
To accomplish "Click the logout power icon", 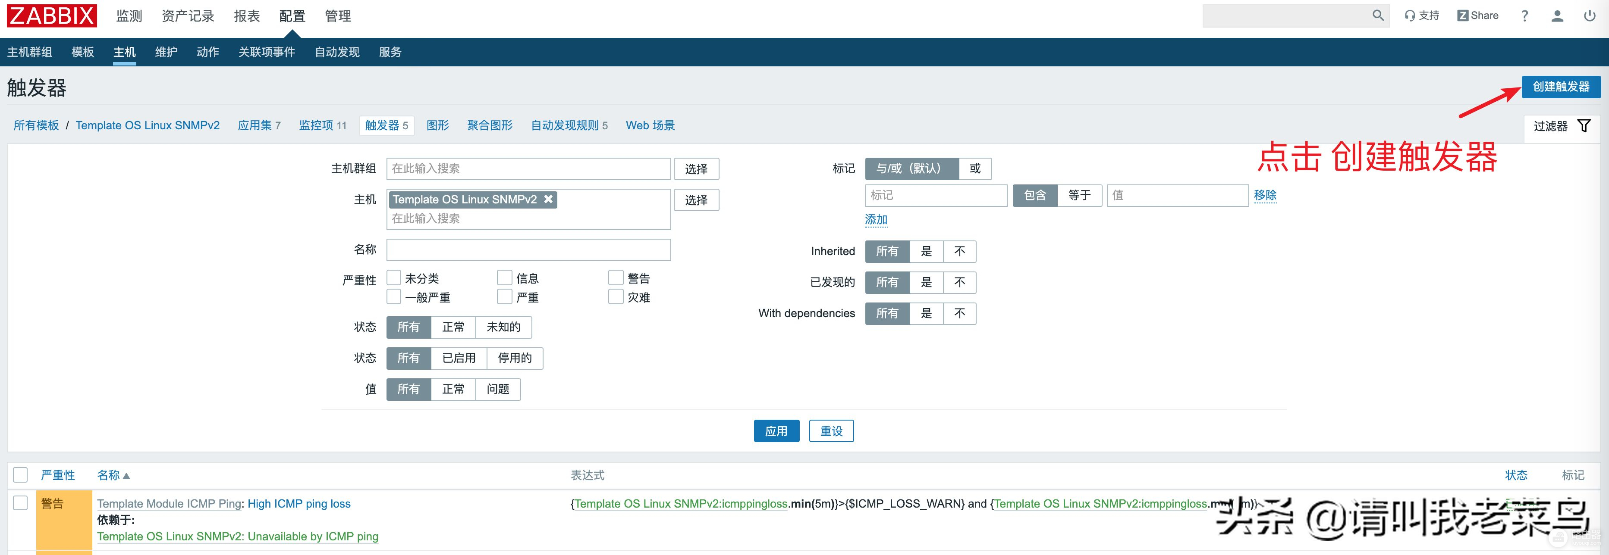I will coord(1590,16).
